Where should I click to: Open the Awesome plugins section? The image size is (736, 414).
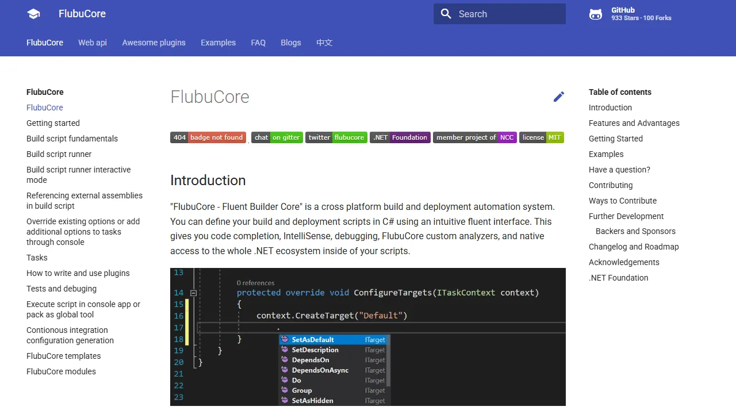point(154,43)
